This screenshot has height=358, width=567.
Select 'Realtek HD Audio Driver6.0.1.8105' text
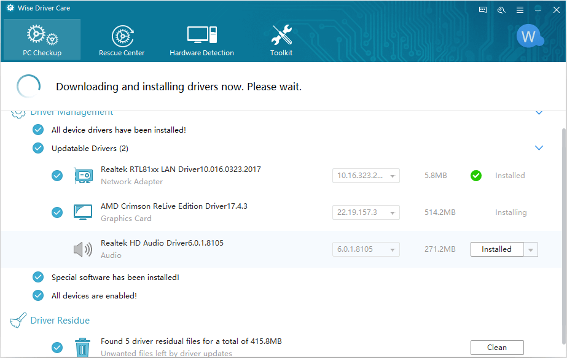pos(162,243)
